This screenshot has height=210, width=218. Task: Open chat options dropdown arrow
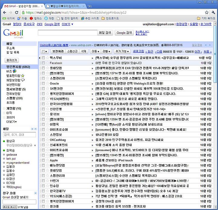tap(32, 129)
